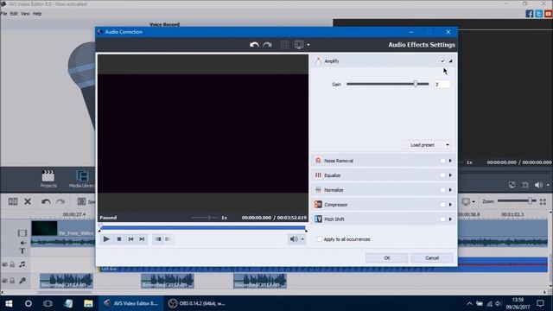Image resolution: width=553 pixels, height=311 pixels.
Task: Open monitor preview options arrow
Action: [308, 45]
